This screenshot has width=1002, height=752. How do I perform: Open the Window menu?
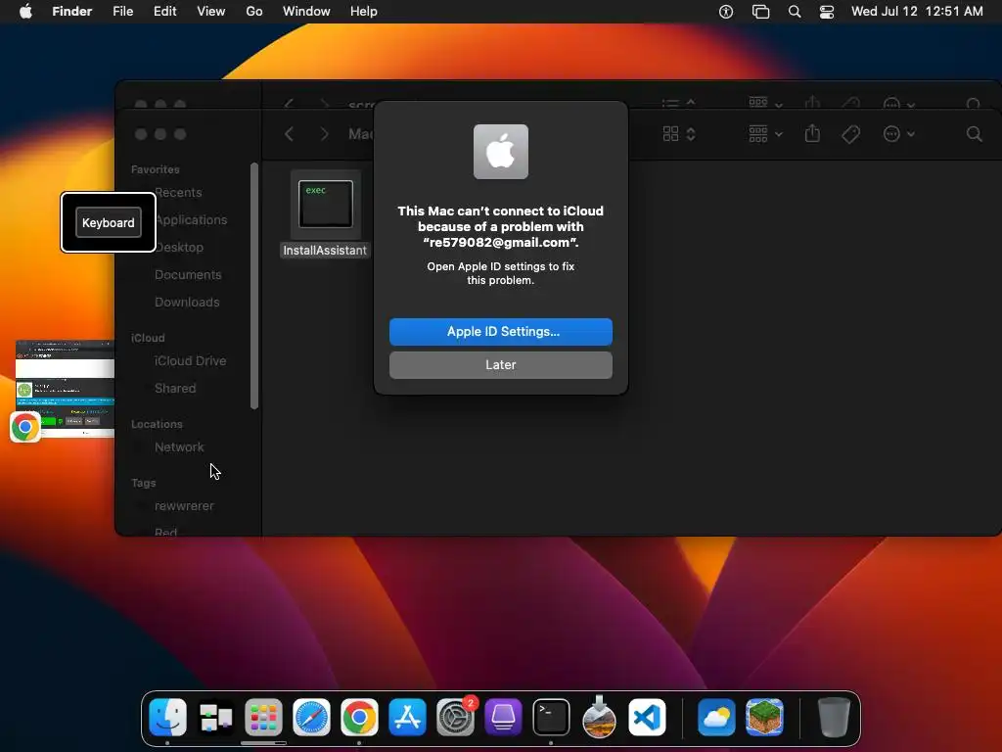coord(306,12)
